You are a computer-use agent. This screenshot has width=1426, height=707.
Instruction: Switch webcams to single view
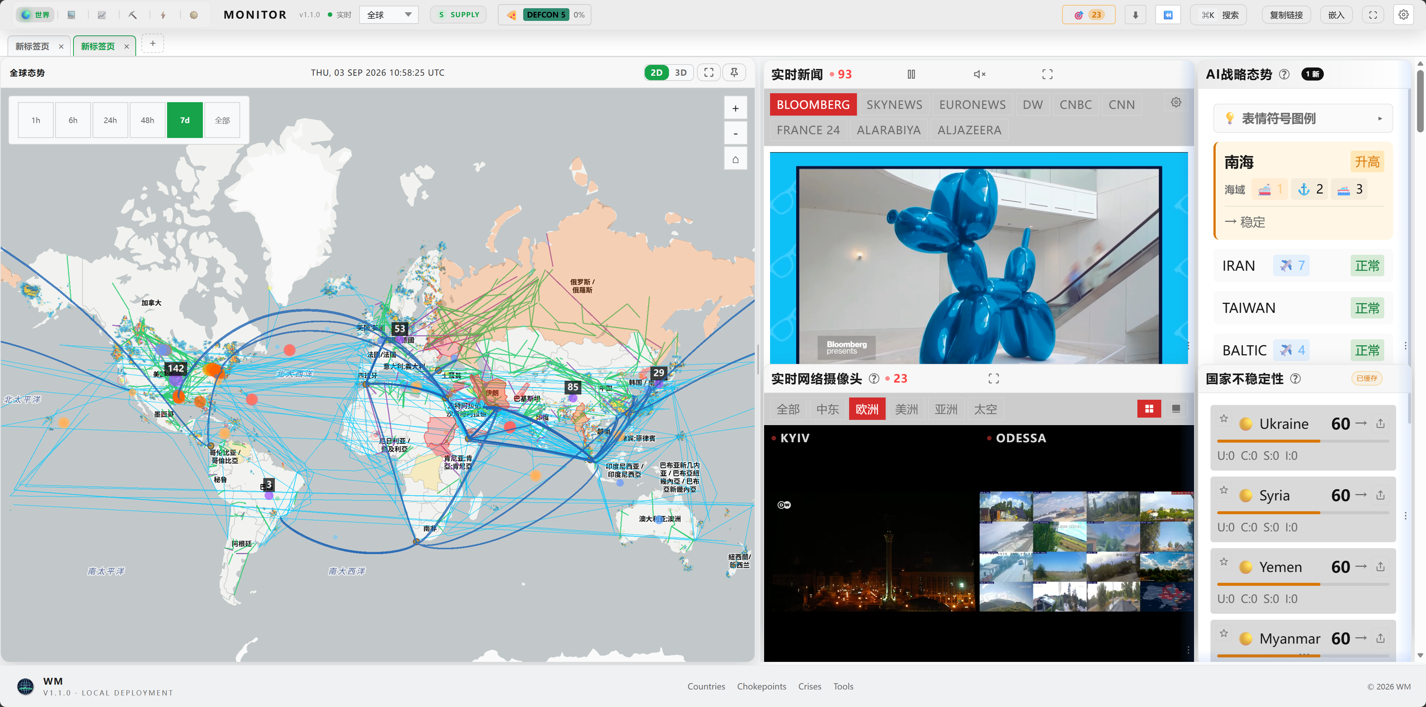[x=1176, y=409]
